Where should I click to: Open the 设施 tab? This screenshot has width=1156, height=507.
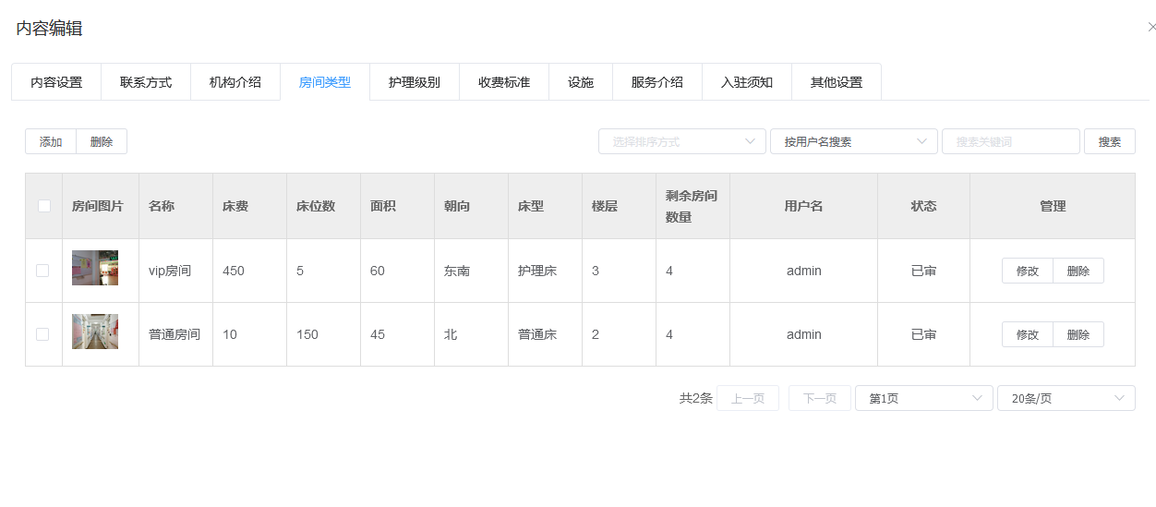click(x=581, y=82)
